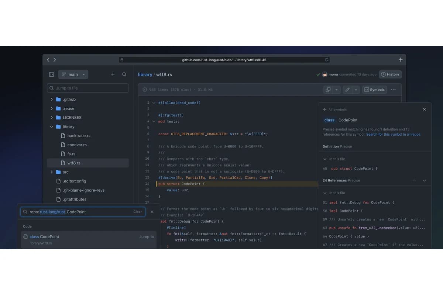
Task: Collapse Definition 'In this file' section
Action: point(325,159)
